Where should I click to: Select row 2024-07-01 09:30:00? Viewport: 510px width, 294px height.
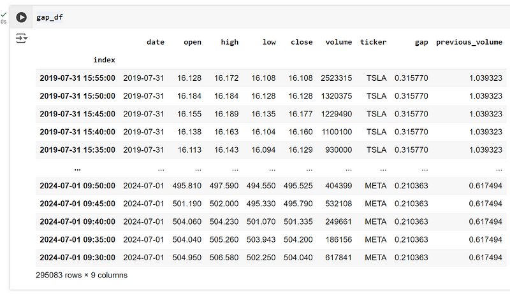click(271, 258)
